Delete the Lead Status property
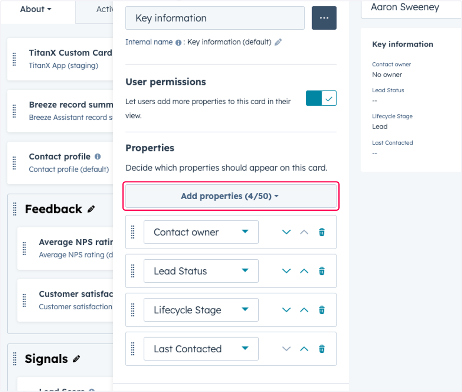Screen dimensions: 462x392 322,271
